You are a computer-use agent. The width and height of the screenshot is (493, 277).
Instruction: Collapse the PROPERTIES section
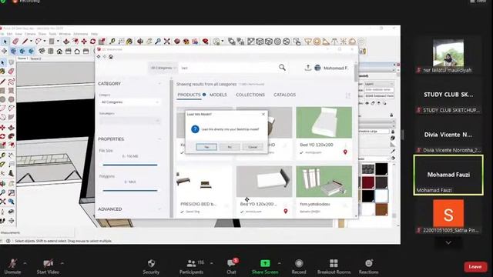(x=159, y=138)
